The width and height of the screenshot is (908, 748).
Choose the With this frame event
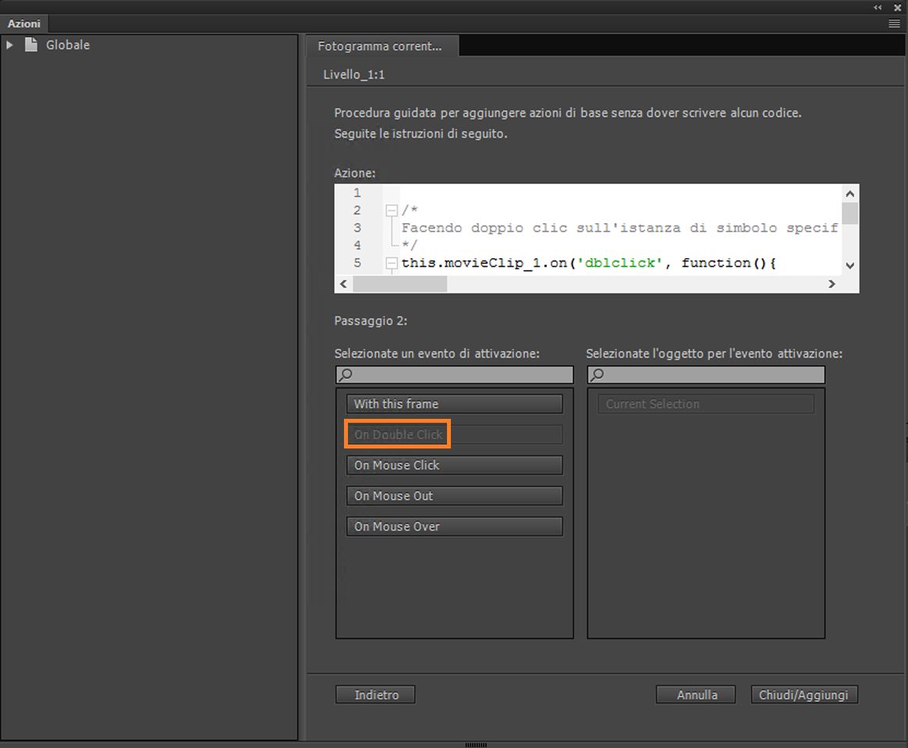tap(455, 404)
